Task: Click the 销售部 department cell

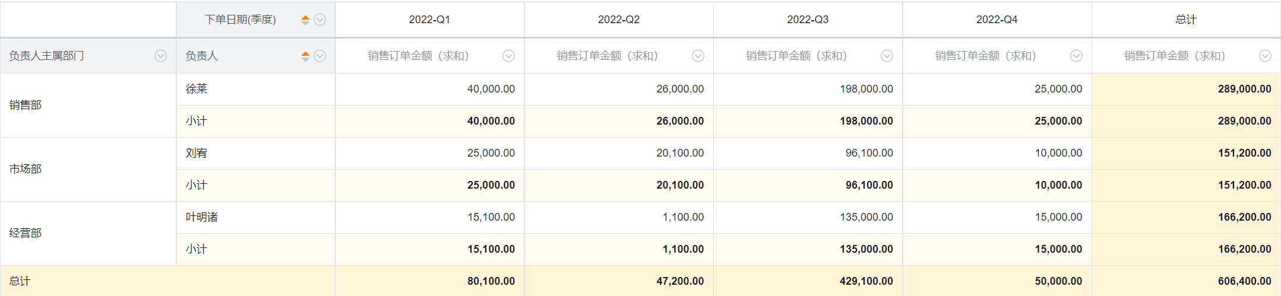Action: tap(88, 105)
